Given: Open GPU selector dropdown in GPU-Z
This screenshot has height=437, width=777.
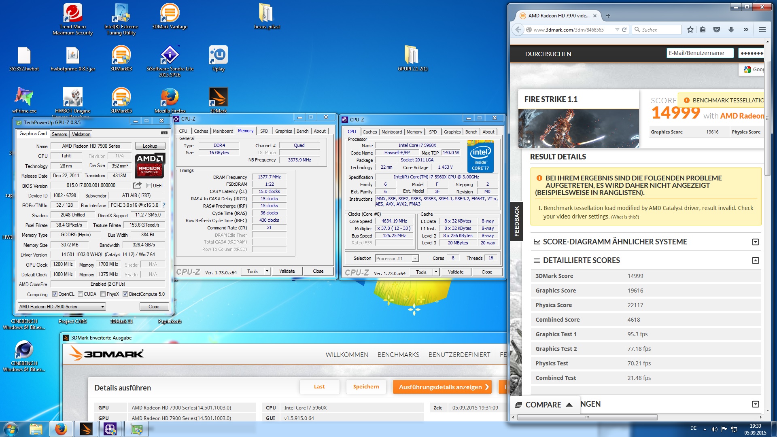Looking at the screenshot, I should [x=62, y=307].
